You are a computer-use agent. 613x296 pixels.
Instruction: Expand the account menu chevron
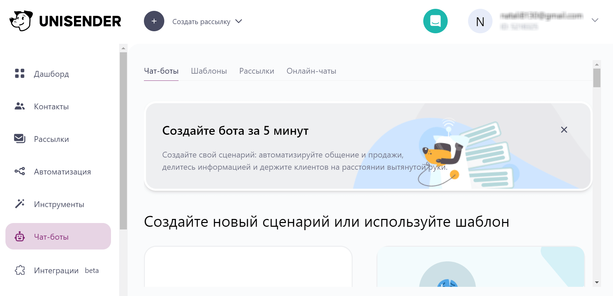[595, 20]
